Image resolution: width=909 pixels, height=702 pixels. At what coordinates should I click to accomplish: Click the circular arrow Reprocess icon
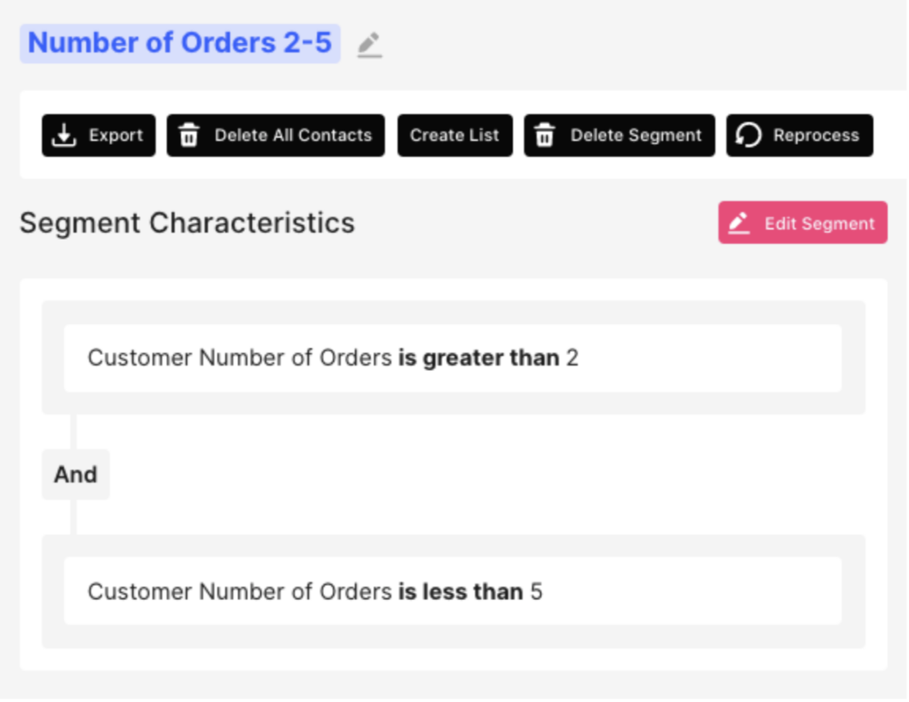[748, 135]
